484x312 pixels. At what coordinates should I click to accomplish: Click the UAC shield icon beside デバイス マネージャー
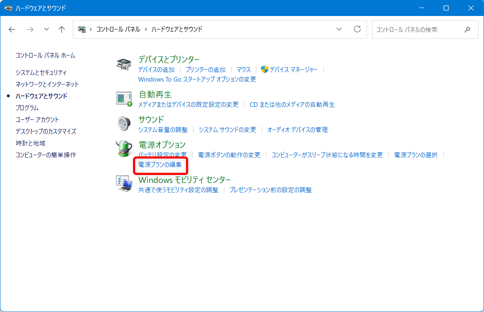coord(265,69)
